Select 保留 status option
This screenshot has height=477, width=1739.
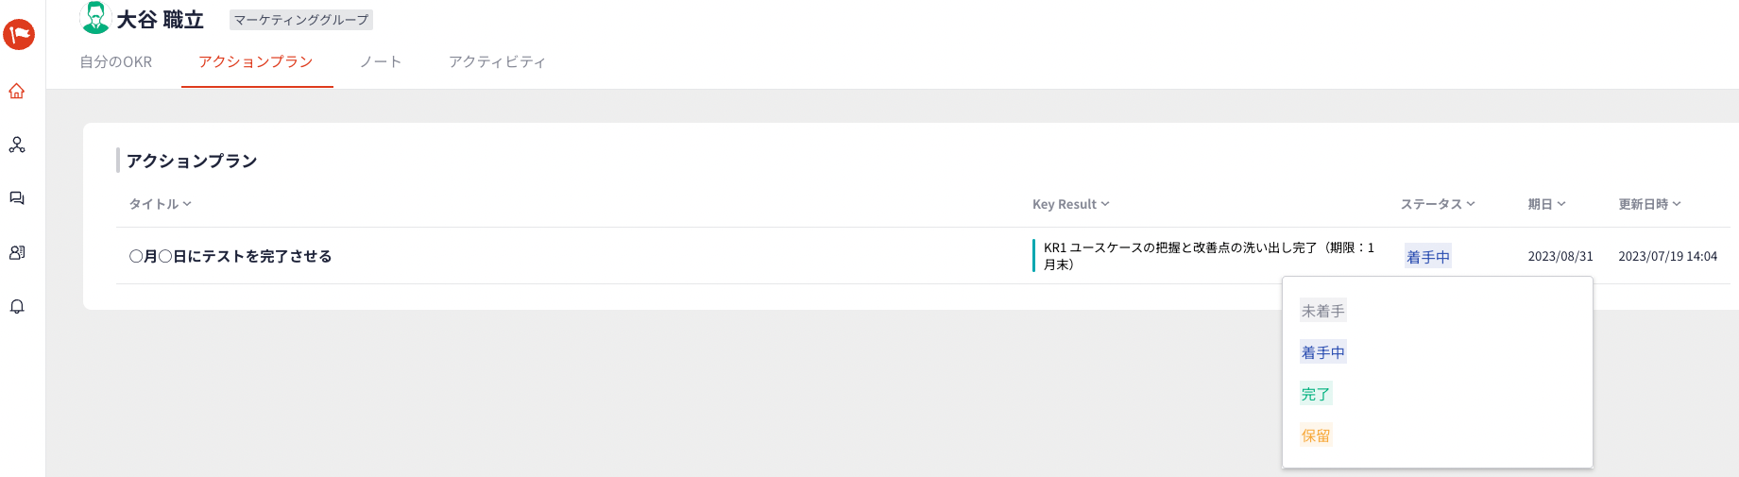coord(1316,435)
